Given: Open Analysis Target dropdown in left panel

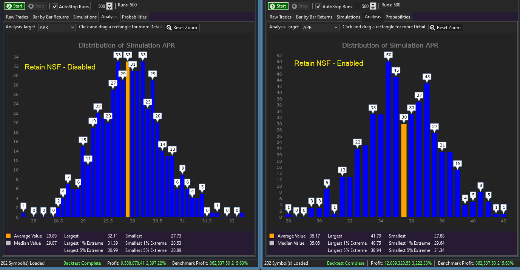Looking at the screenshot, I should pyautogui.click(x=57, y=27).
